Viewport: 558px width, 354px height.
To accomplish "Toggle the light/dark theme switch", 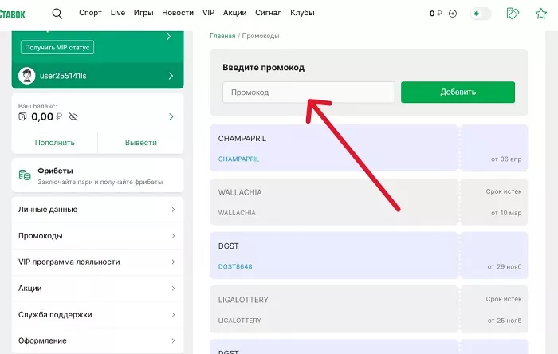I will pyautogui.click(x=481, y=14).
